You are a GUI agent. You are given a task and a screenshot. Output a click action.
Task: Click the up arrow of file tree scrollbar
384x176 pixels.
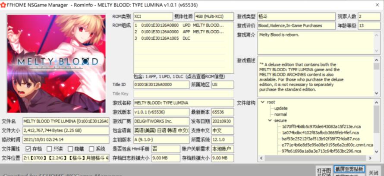377,102
